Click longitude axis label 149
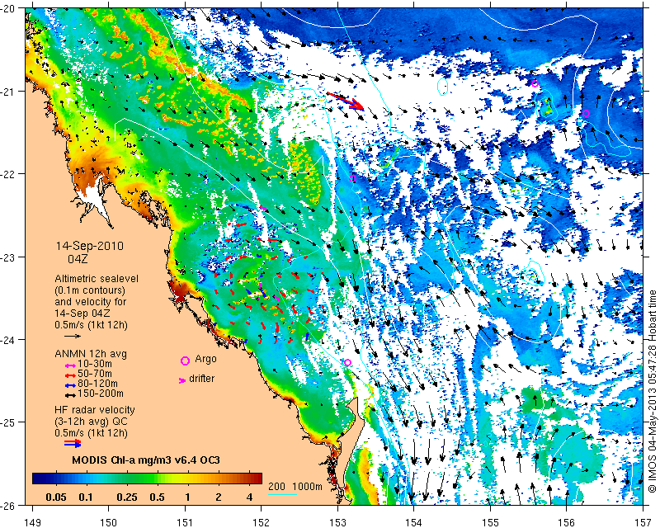 [33, 523]
